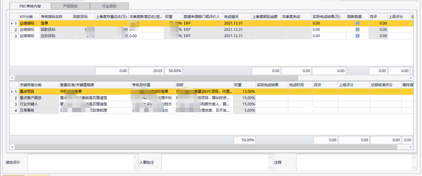This screenshot has height=176, width=422.
Task: Click left scroll arrow of the KPI grid
Action: 12,78
